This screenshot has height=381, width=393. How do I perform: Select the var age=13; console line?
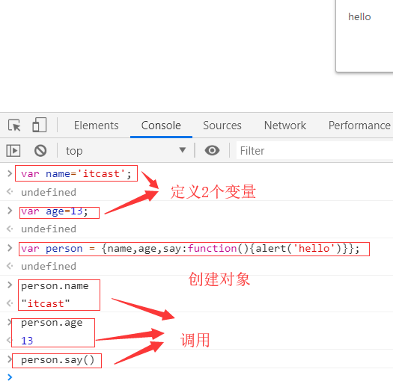(55, 211)
